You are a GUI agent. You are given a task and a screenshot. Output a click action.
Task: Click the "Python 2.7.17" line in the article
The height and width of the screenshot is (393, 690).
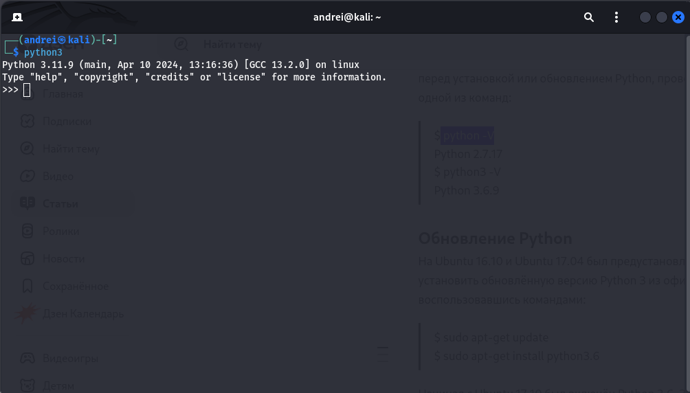point(468,154)
